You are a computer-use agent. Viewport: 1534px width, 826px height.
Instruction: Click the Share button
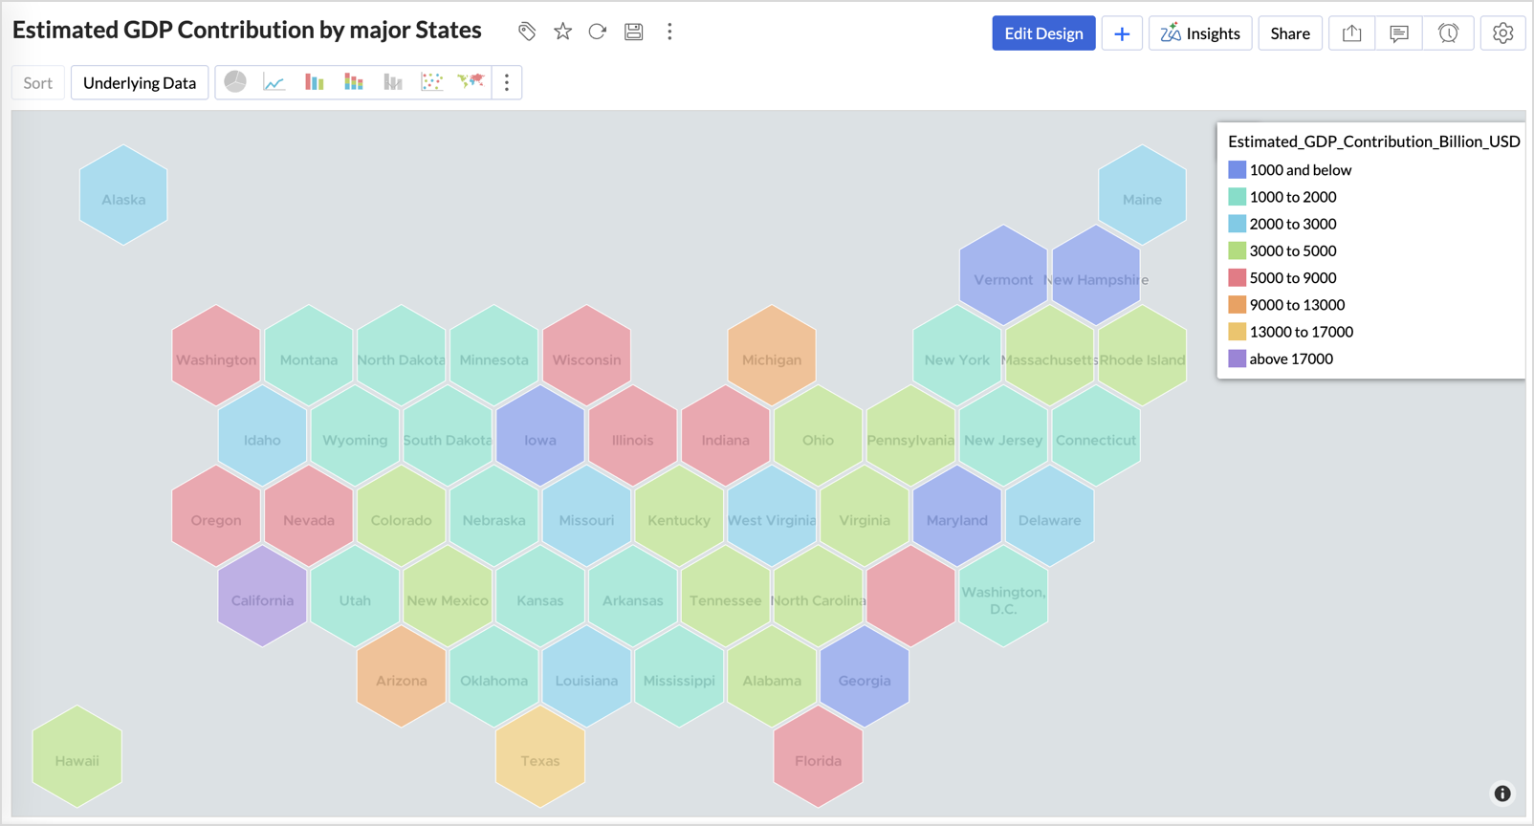point(1290,33)
